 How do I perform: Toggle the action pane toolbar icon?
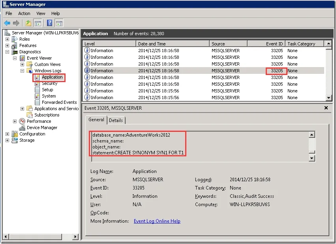[x=59, y=23]
